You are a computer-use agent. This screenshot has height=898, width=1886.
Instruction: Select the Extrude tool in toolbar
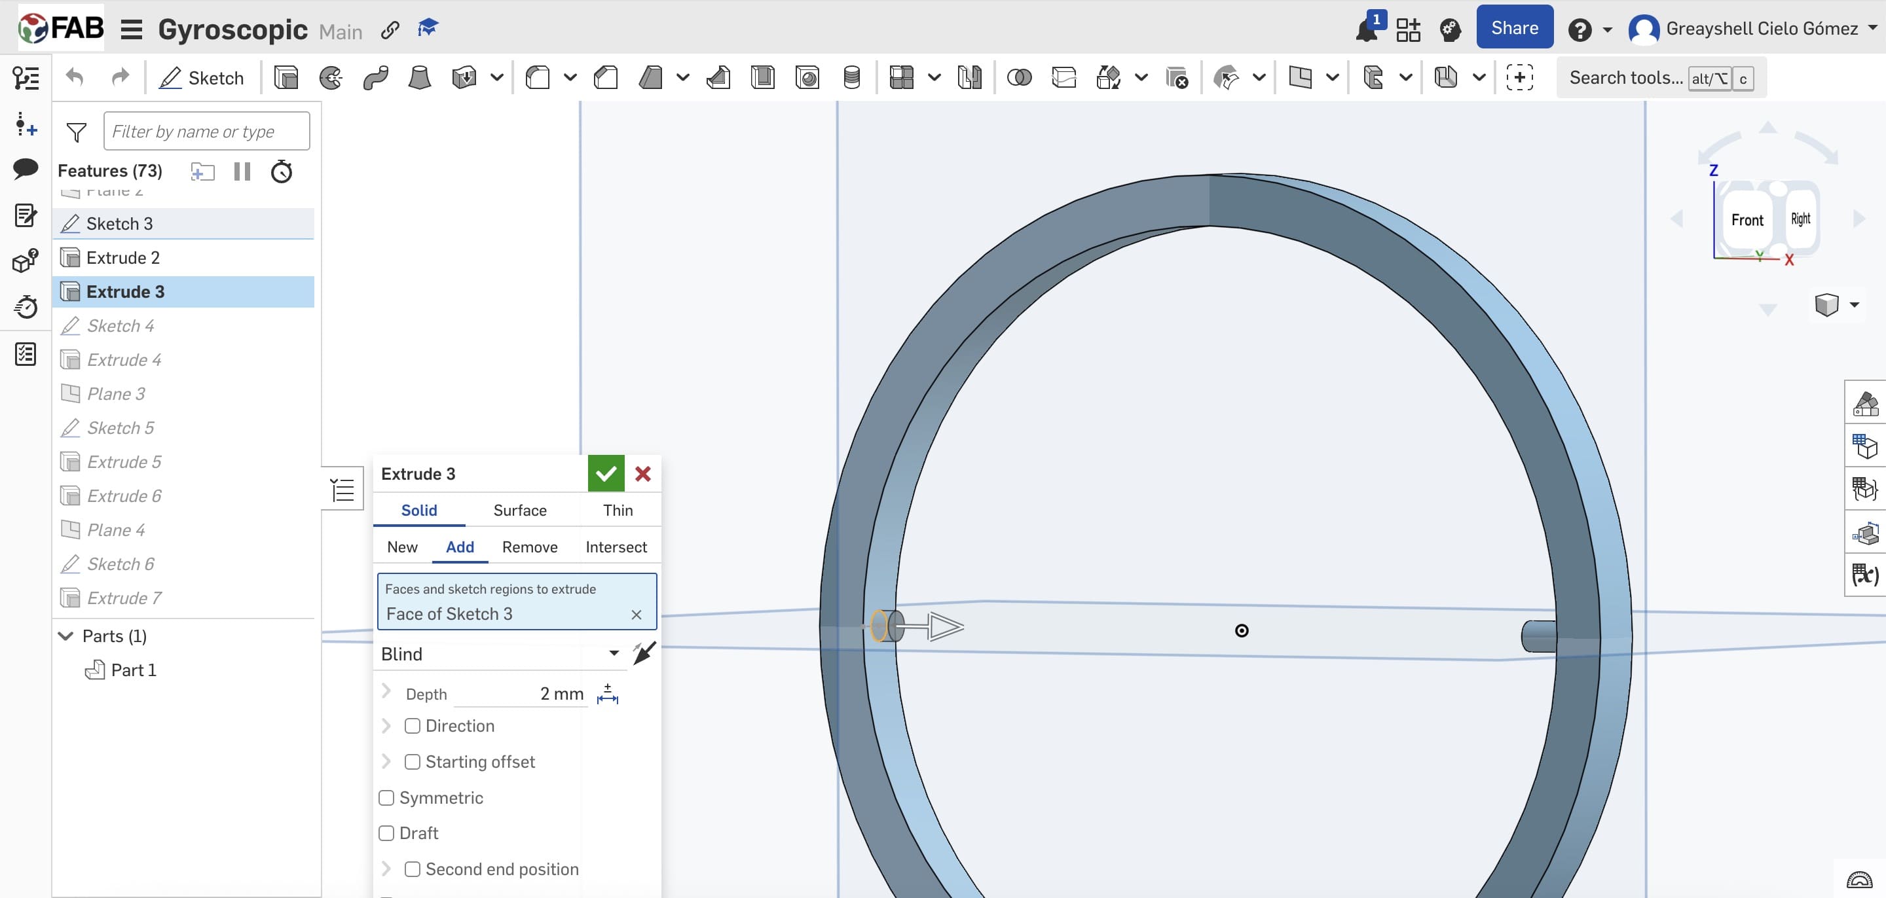click(x=286, y=78)
